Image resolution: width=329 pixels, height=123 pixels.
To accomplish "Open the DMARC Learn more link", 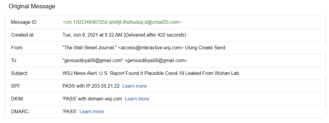I will coord(92,112).
